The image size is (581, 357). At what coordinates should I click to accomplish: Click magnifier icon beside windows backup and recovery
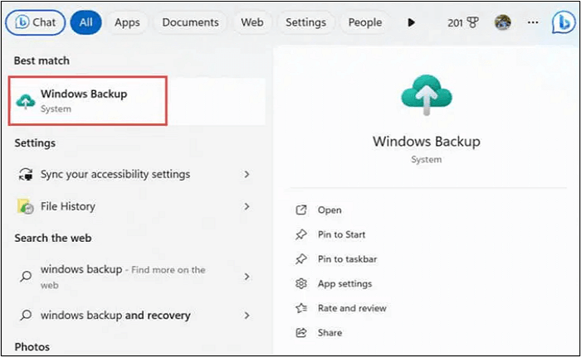(x=26, y=316)
